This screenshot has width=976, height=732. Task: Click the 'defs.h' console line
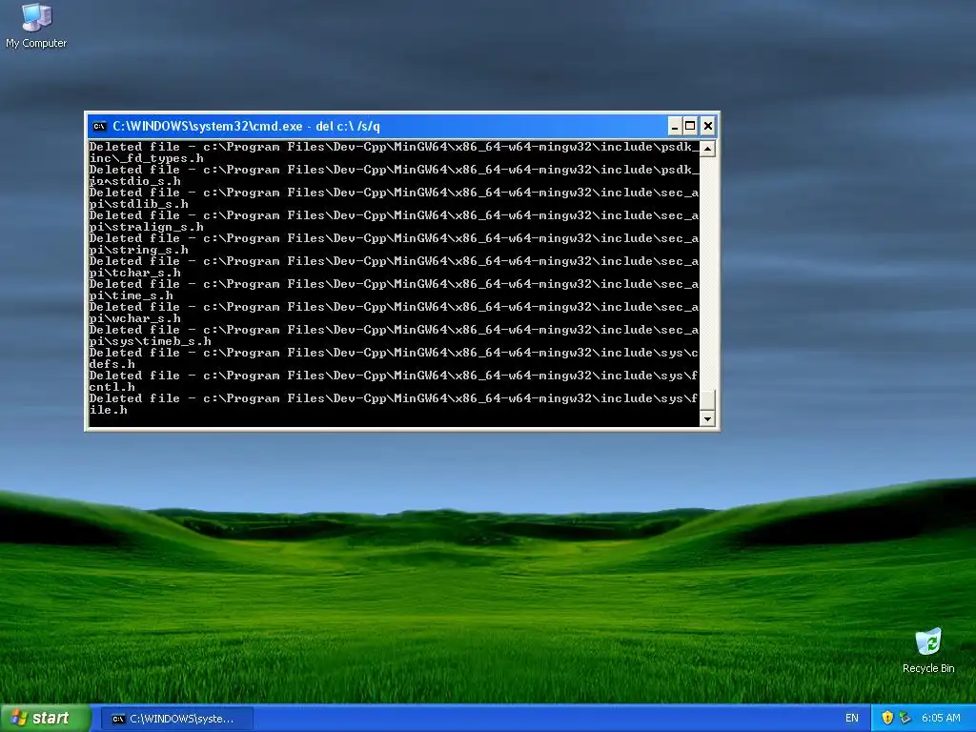click(112, 364)
